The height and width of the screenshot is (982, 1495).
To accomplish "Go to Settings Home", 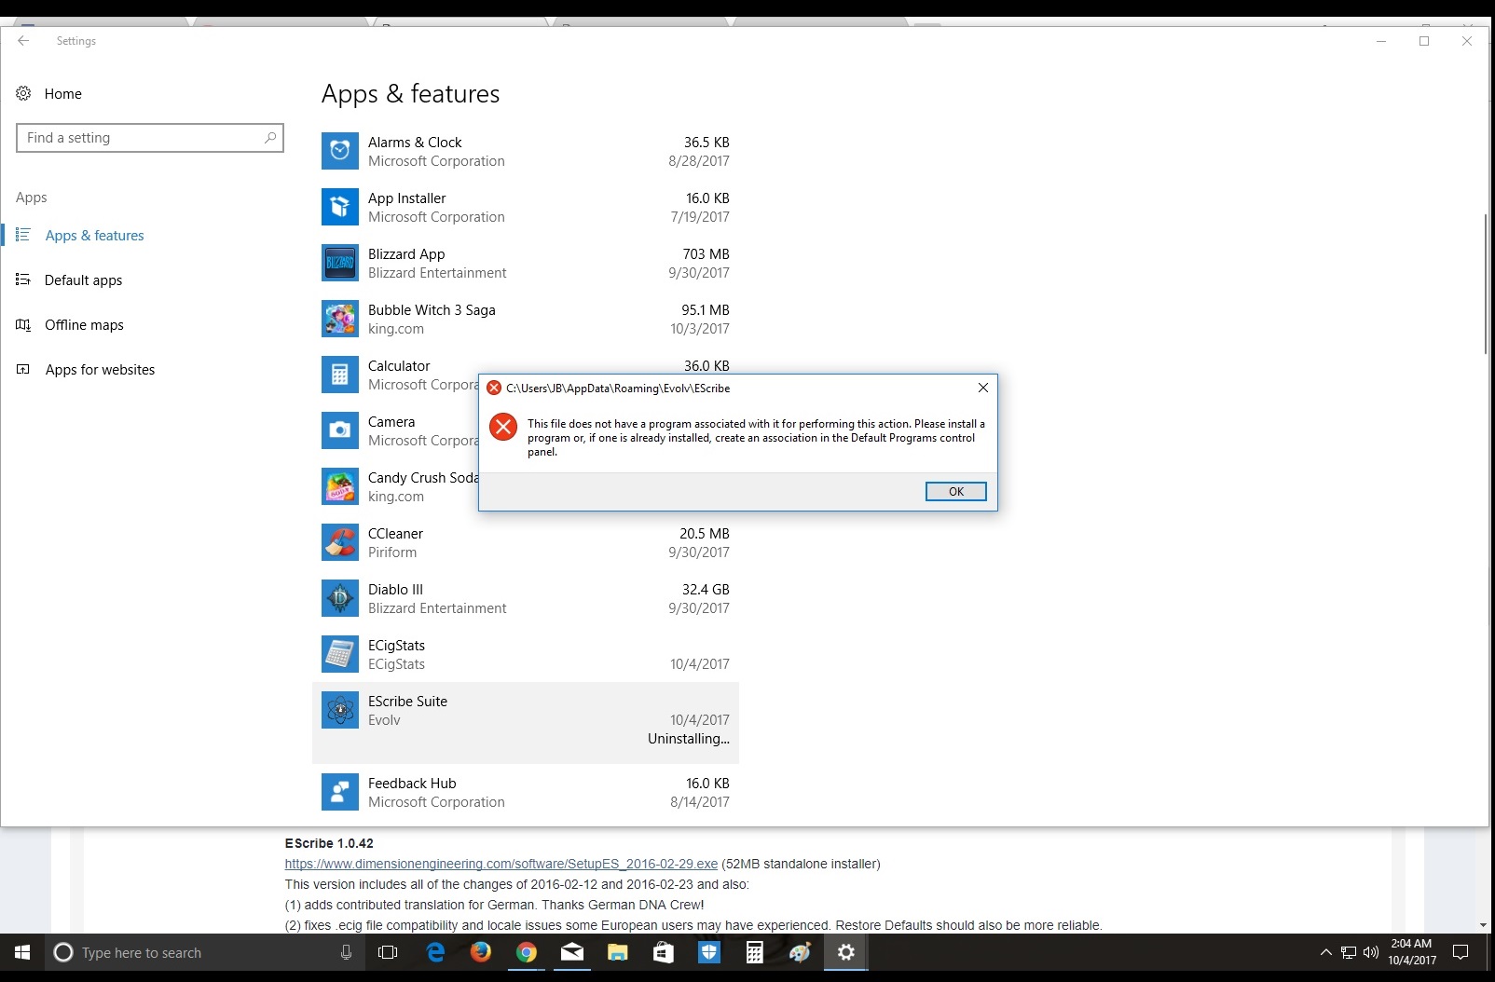I will tap(62, 94).
